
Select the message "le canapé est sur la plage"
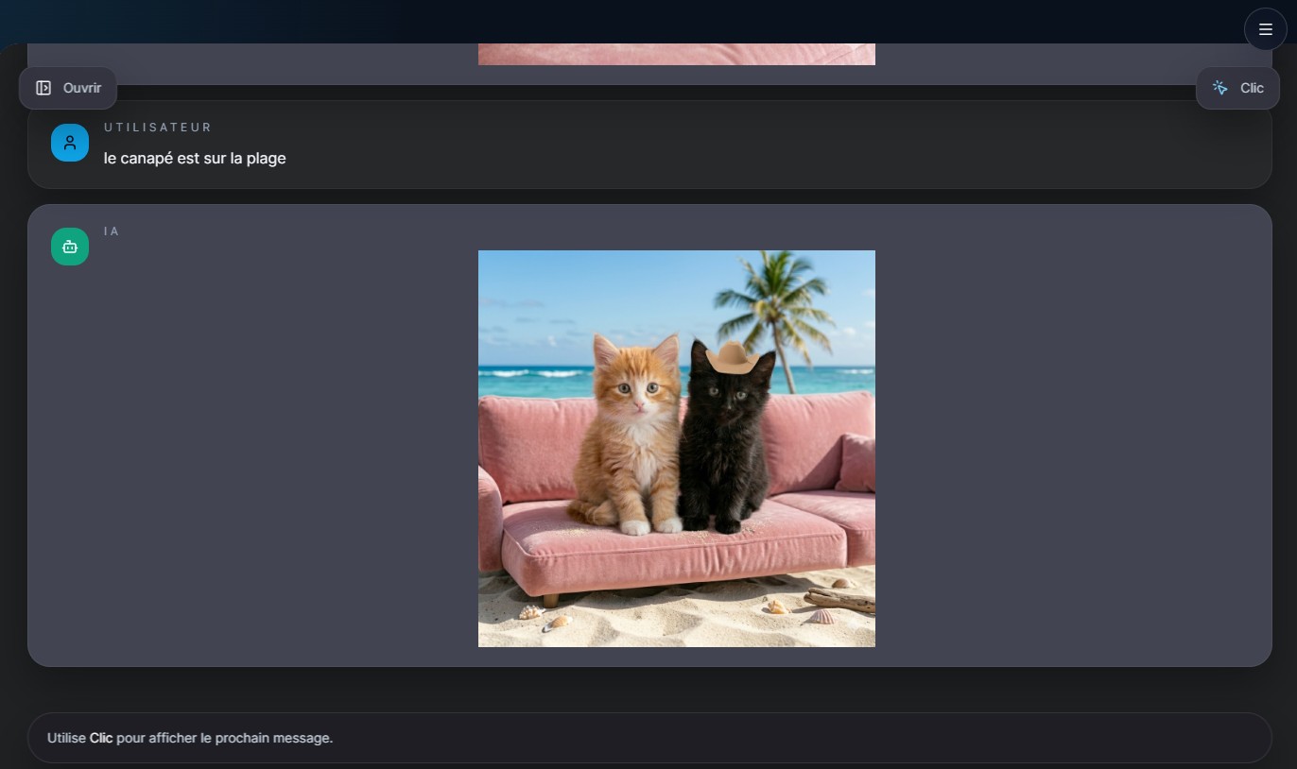pyautogui.click(x=195, y=159)
